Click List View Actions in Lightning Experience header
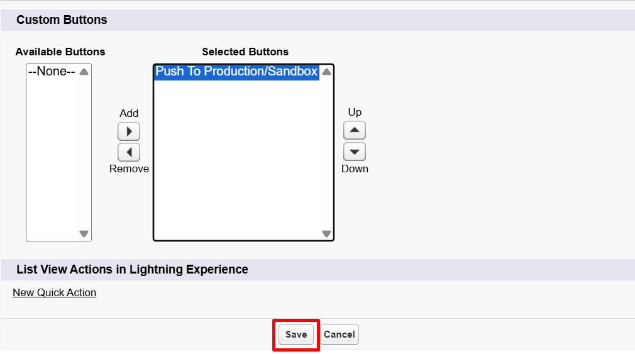This screenshot has height=354, width=635. (x=132, y=270)
